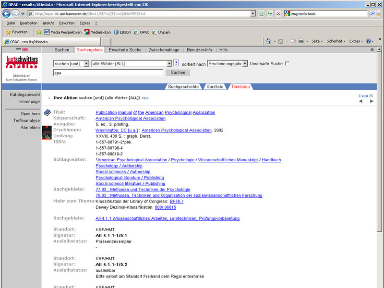Viewport: 384px width, 288px height.
Task: Open the 'suchen [und]' dropdown
Action: click(71, 64)
